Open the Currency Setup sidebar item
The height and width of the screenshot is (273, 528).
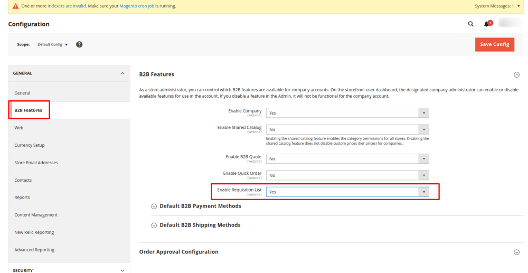30,145
